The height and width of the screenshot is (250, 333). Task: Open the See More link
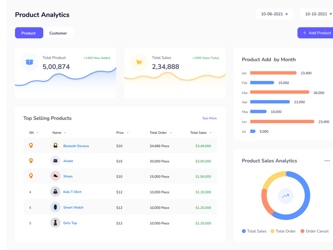(x=209, y=118)
